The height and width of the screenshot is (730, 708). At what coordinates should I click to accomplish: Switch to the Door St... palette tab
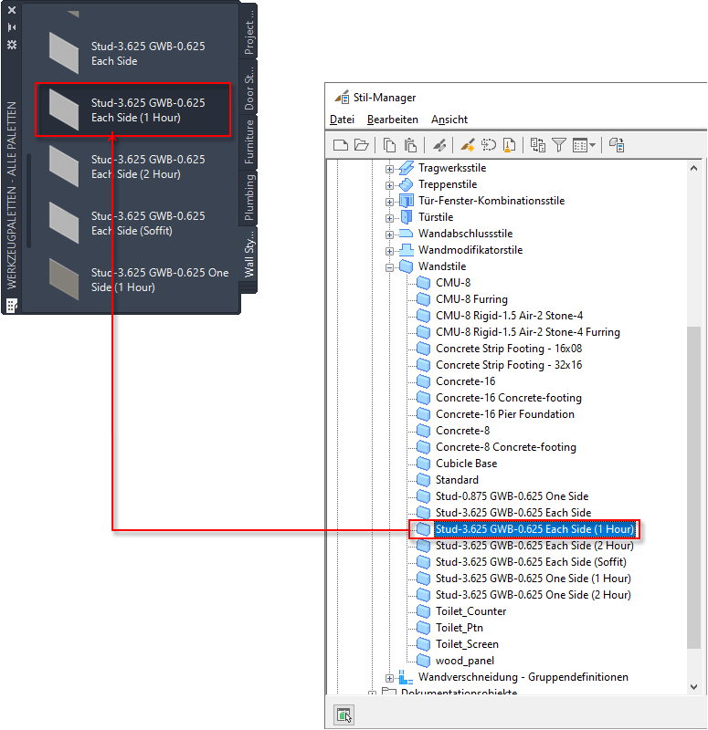[248, 88]
